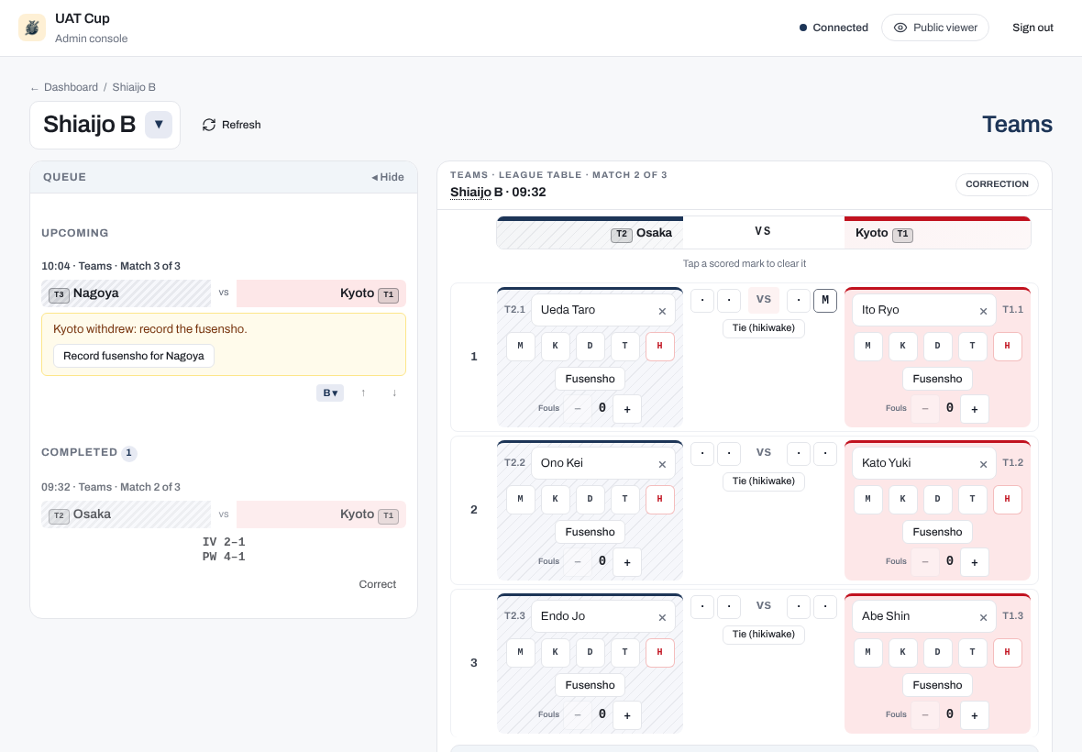Score D (do) for Ueda Taro
Viewport: 1082px width, 752px height.
pos(590,346)
